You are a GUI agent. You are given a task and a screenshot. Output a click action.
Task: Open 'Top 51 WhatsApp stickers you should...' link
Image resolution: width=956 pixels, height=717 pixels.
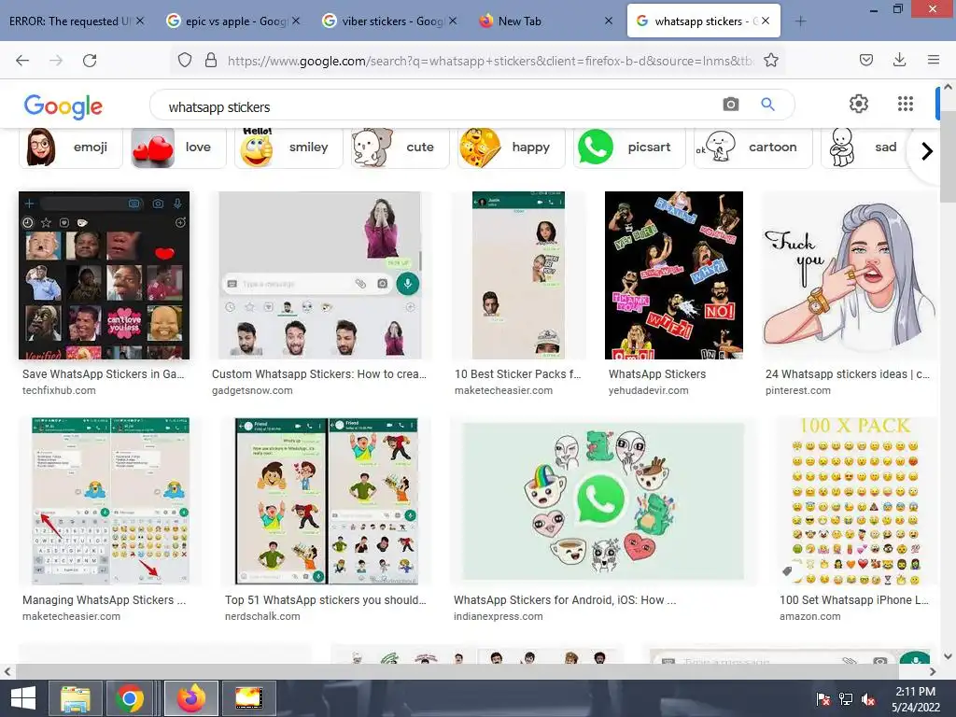coord(326,600)
